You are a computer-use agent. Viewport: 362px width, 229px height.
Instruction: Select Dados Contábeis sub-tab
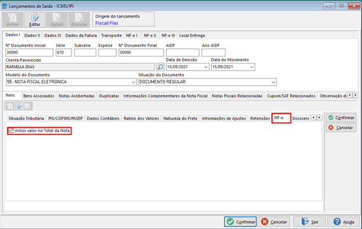(103, 118)
